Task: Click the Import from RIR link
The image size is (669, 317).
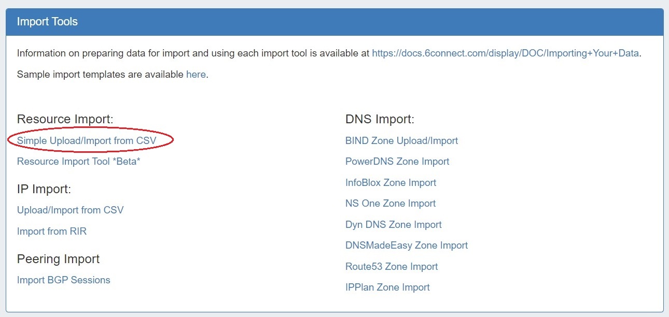Action: (52, 231)
